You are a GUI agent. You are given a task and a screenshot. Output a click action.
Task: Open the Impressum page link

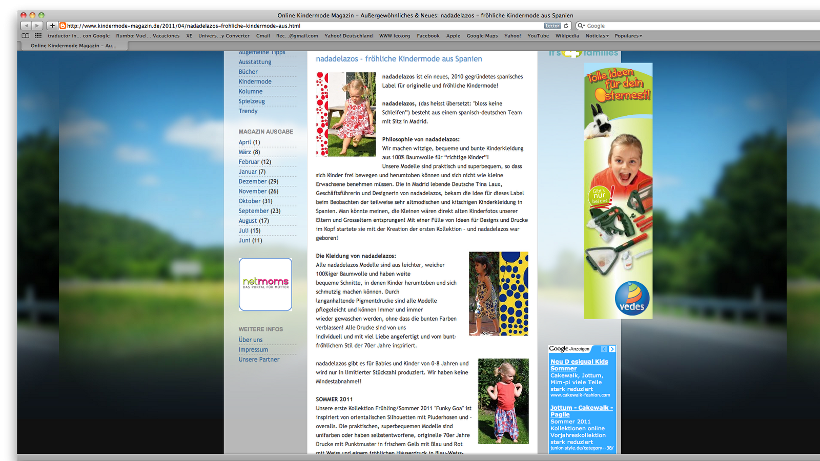(253, 350)
